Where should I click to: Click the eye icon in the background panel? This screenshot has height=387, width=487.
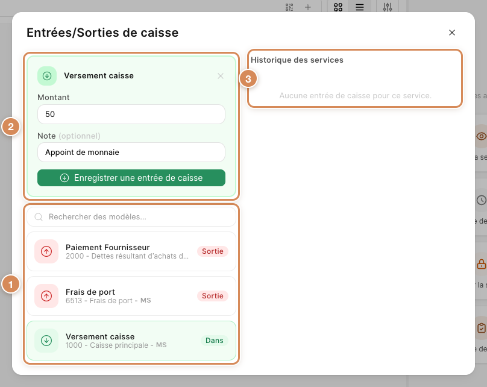tap(482, 136)
